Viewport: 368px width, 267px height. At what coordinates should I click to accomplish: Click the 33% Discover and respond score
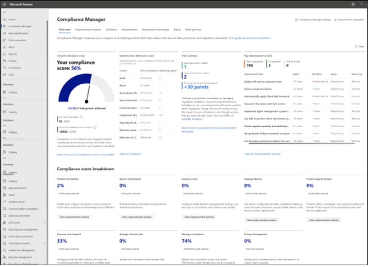[62, 241]
